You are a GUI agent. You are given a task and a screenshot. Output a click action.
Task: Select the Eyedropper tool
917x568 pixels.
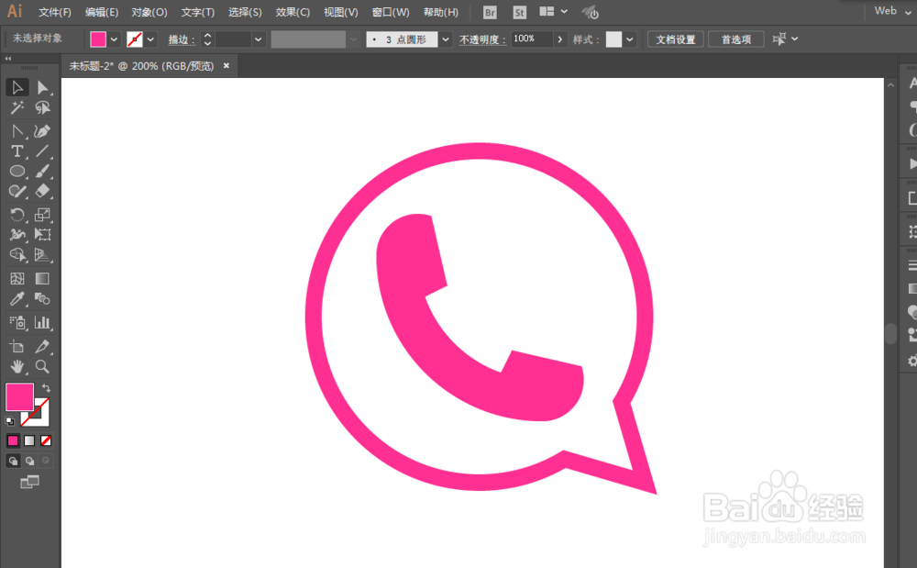coord(17,298)
